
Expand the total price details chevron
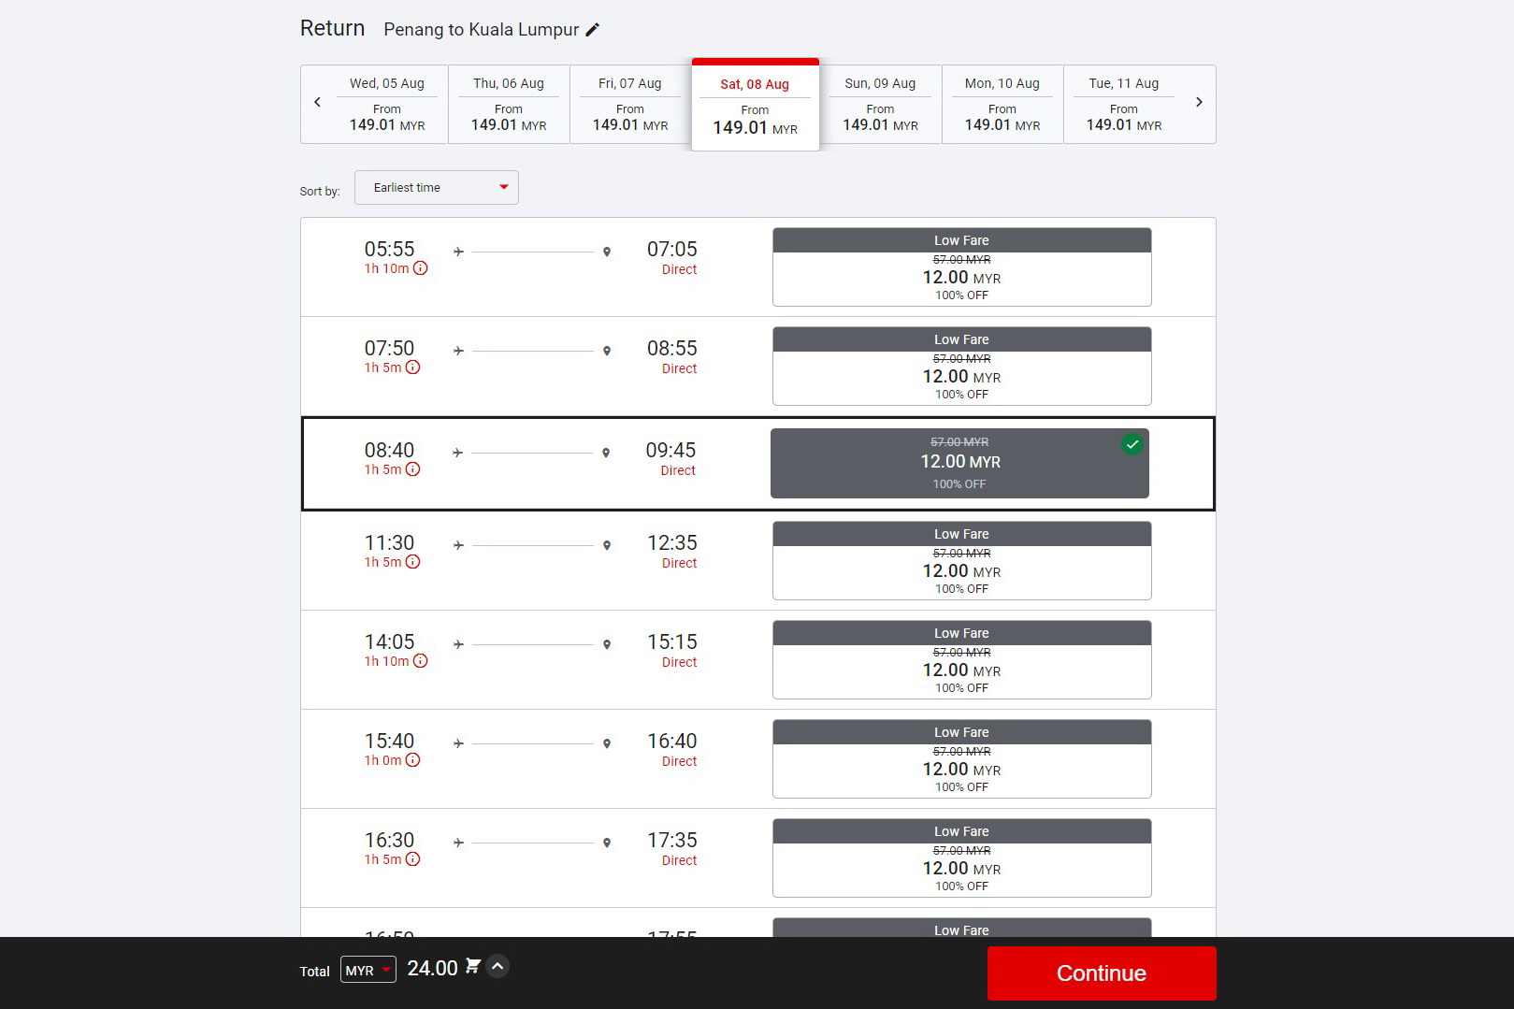pyautogui.click(x=498, y=967)
